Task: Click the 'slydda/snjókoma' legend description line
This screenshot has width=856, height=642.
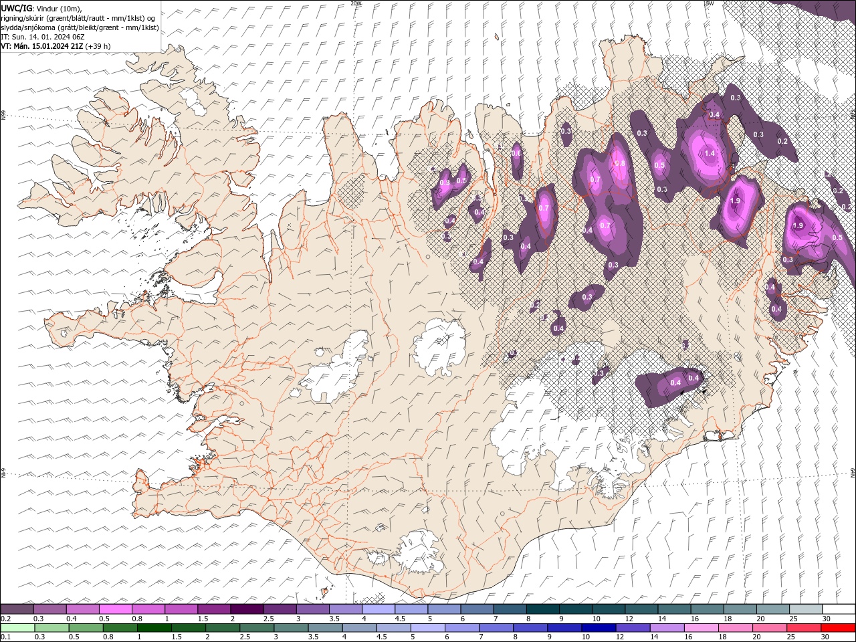Action: (80, 27)
